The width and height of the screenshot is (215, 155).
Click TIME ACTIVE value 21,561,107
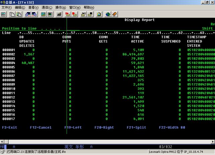133,97
